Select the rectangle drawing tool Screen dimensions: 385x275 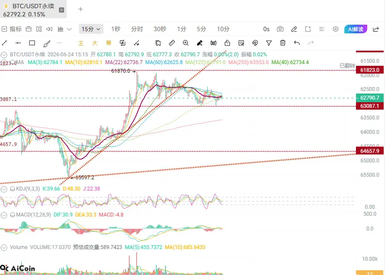(x=32, y=43)
